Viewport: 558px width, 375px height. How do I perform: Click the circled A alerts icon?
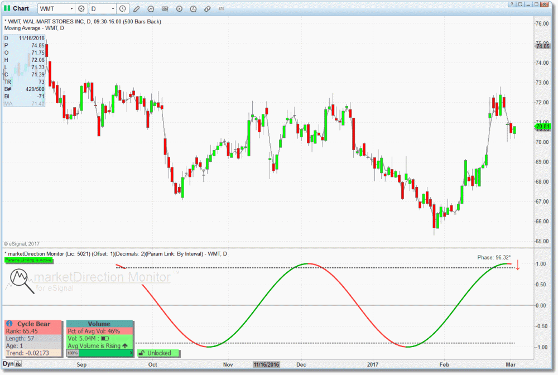point(193,9)
